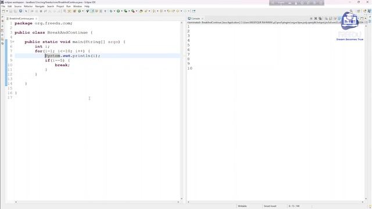Viewport: 372px width, 209px height.
Task: Click the Save All toolbar icon
Action: [x=15, y=11]
